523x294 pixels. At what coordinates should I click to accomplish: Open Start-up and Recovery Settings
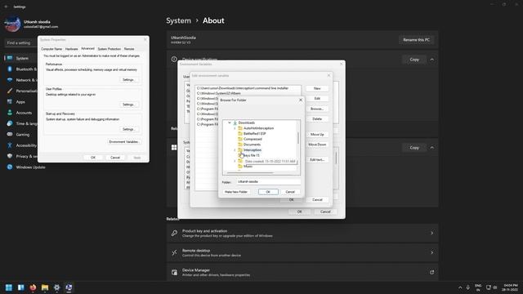[x=128, y=129]
